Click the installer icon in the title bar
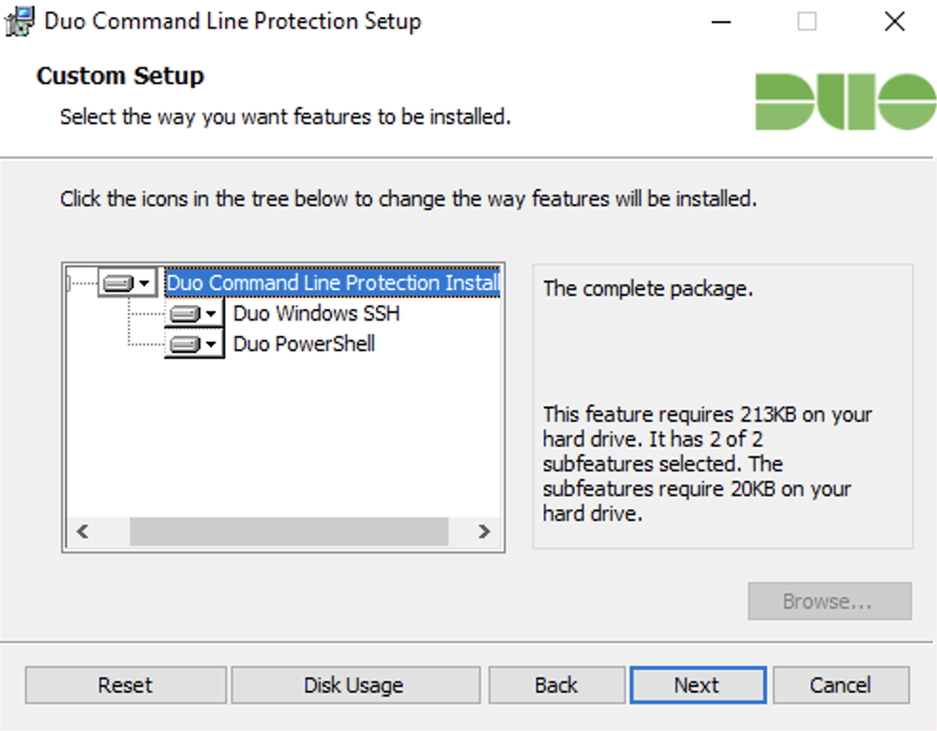Viewport: 937px width, 731px height. 20,20
